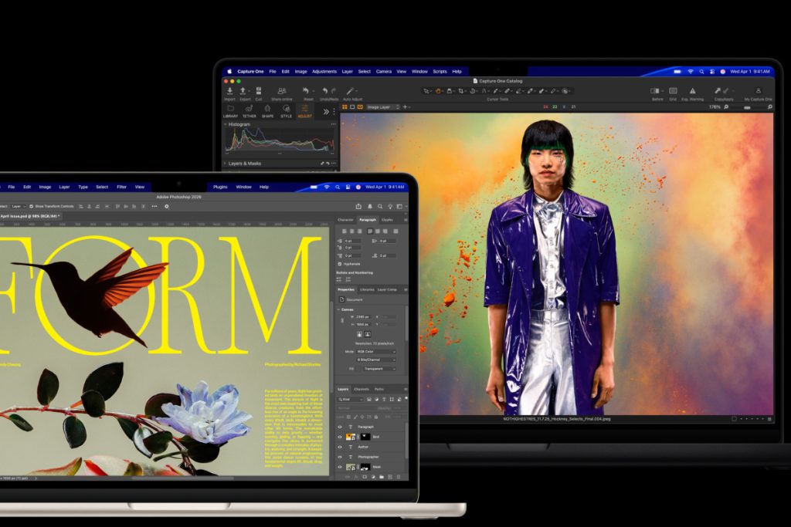
Task: Click the Import icon in Capture One
Action: click(229, 91)
